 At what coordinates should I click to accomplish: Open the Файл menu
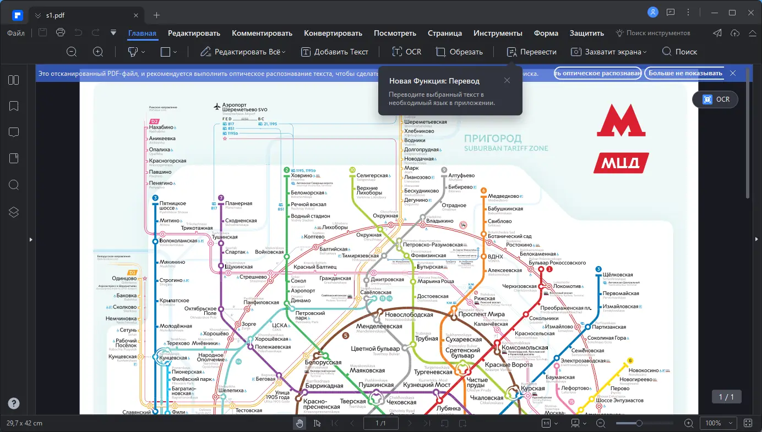click(x=16, y=33)
